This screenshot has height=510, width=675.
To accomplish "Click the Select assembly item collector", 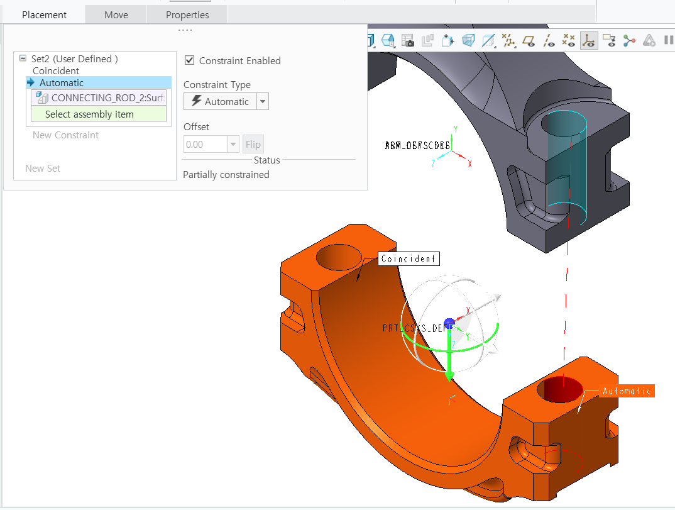I will (x=99, y=114).
